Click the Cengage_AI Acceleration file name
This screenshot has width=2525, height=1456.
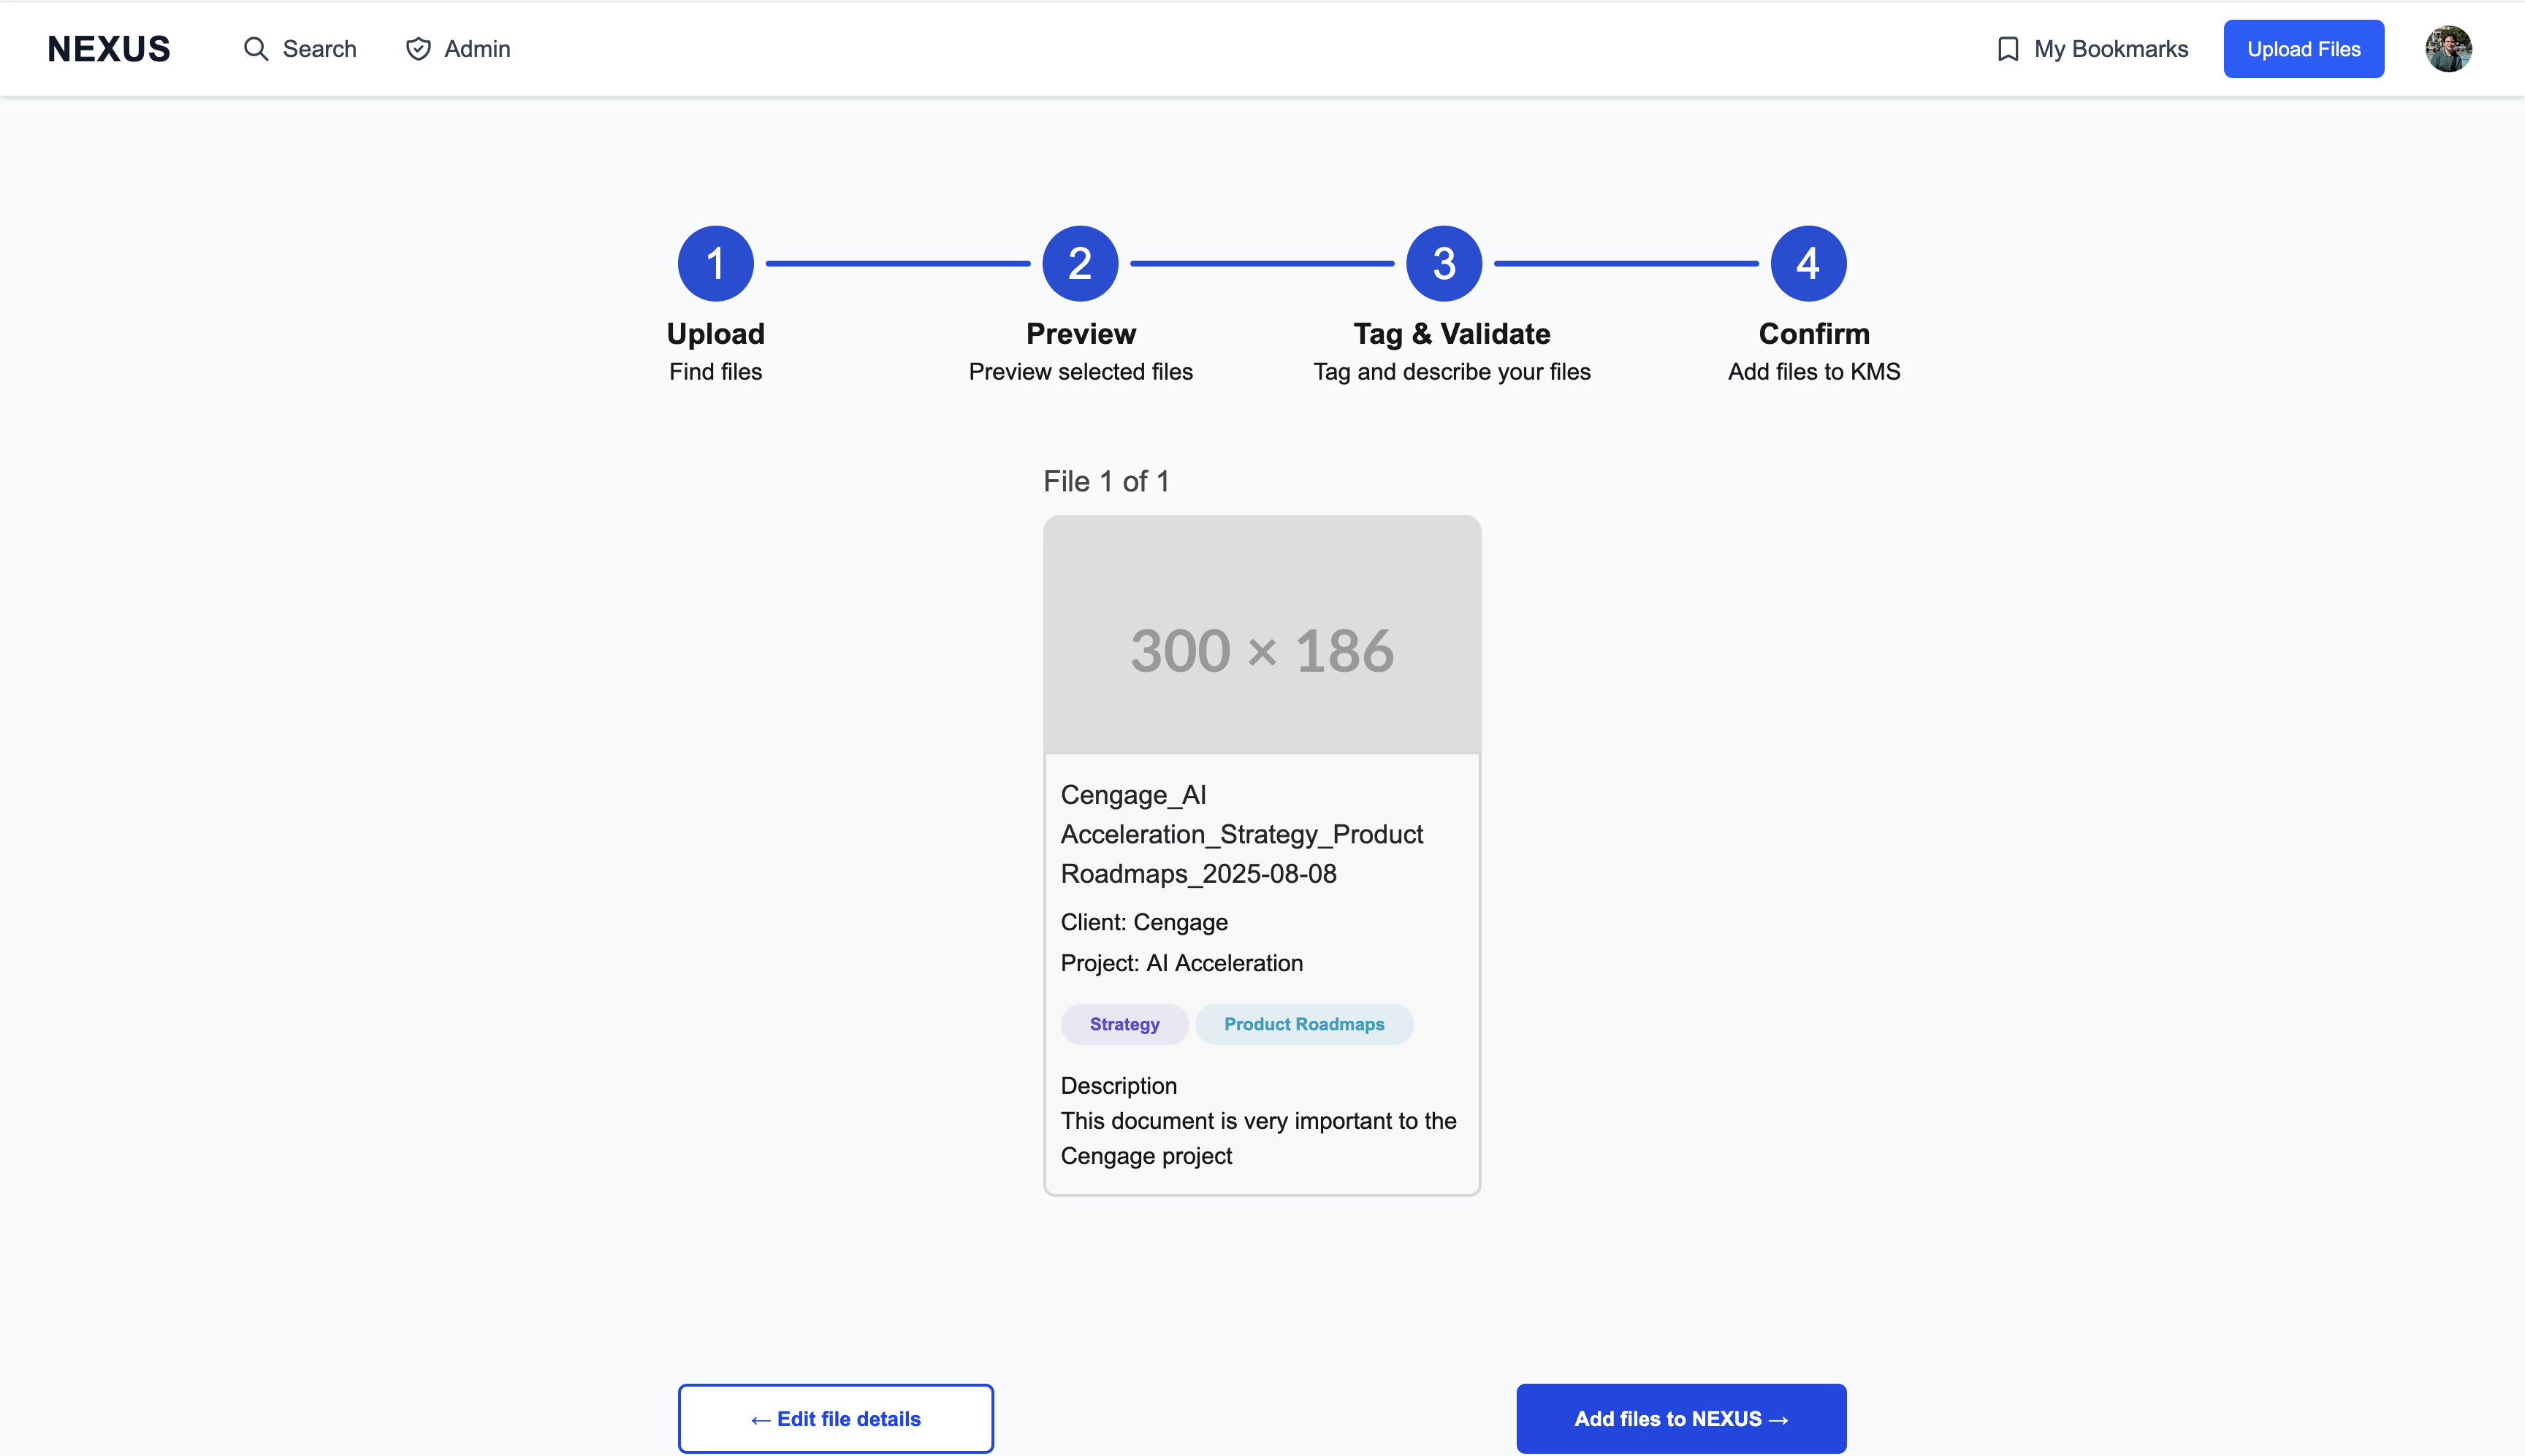click(x=1241, y=834)
